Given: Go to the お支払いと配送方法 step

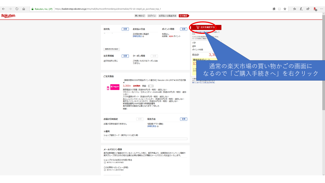Looking at the screenshot, I should pyautogui.click(x=168, y=16).
